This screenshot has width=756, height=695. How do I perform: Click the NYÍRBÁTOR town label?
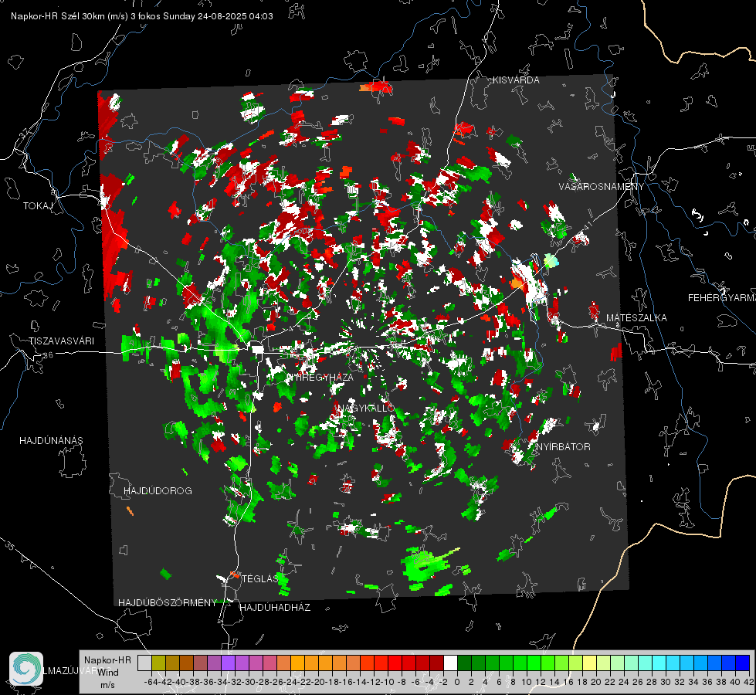pyautogui.click(x=563, y=447)
